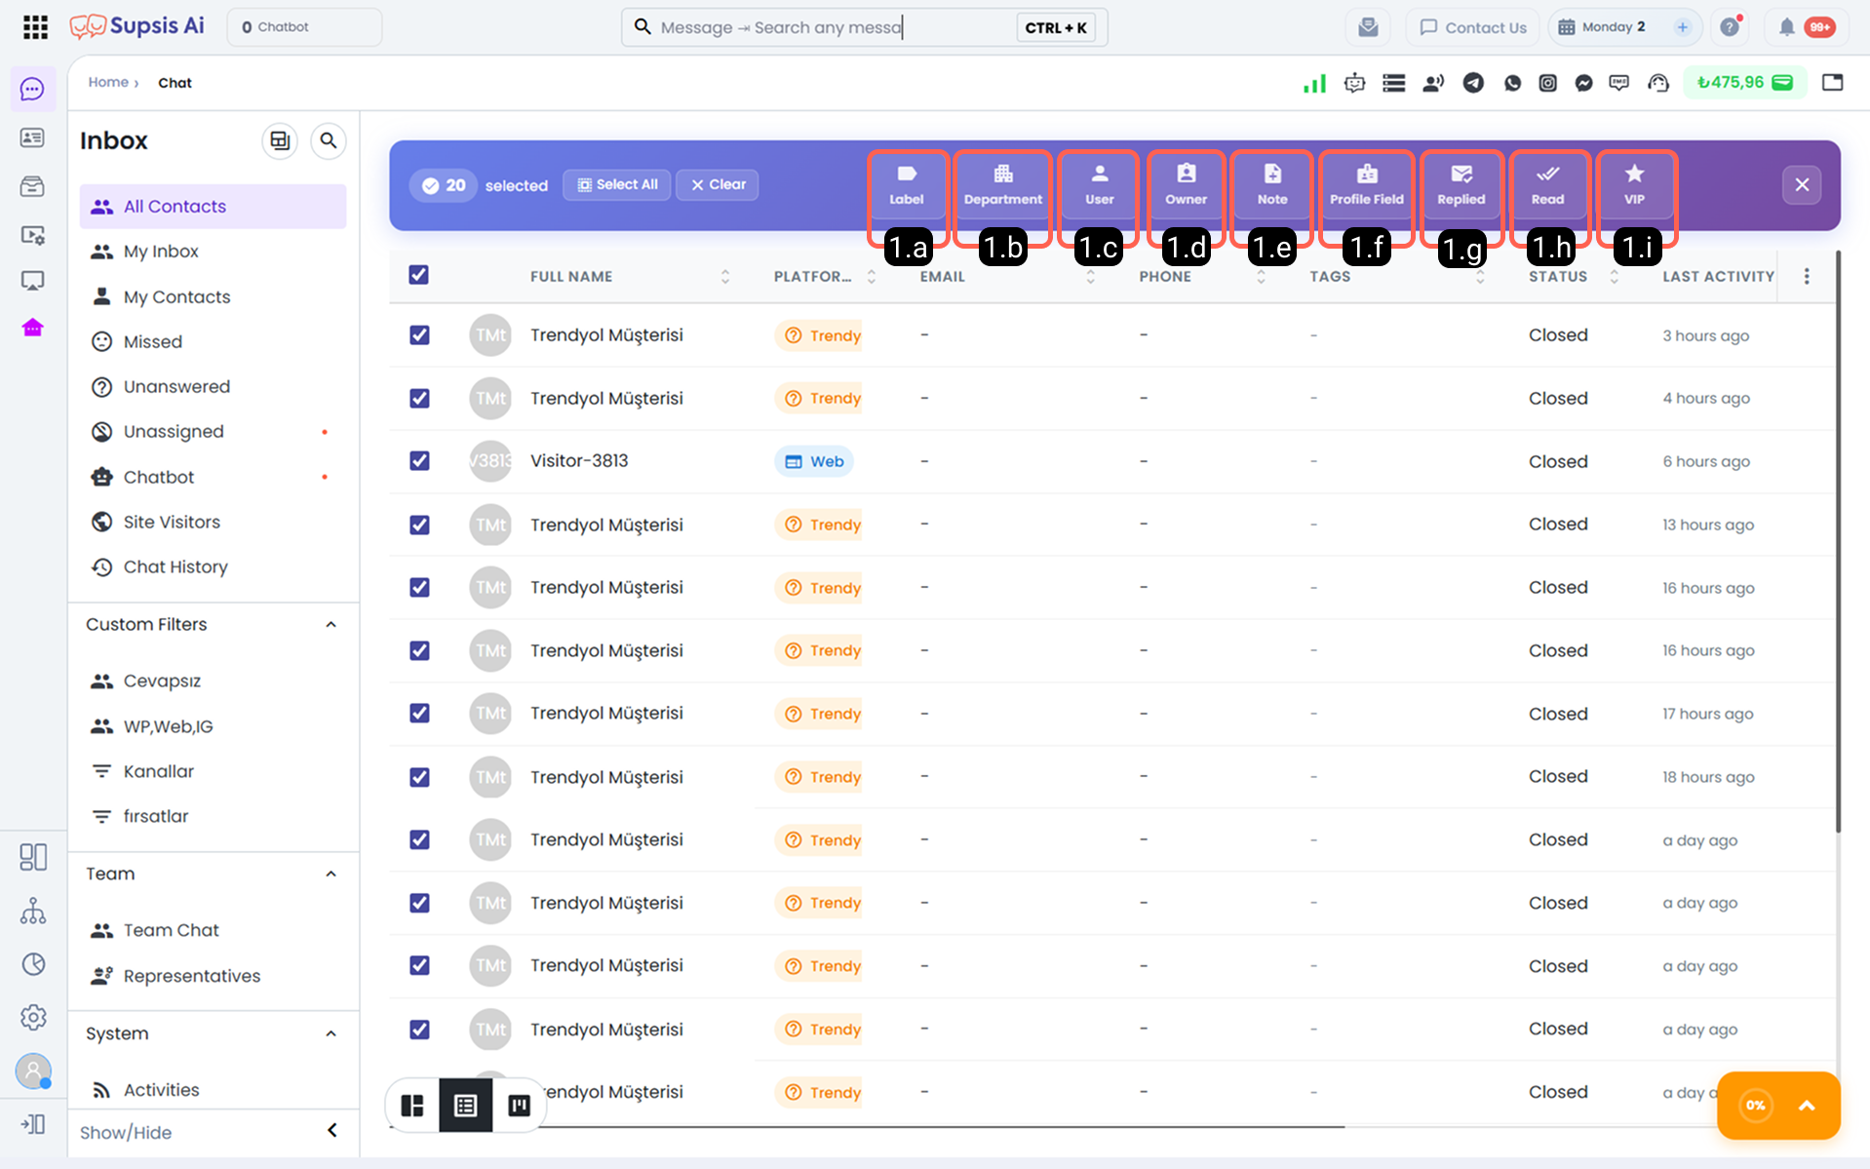
Task: Set Owner for selected contacts
Action: (1186, 185)
